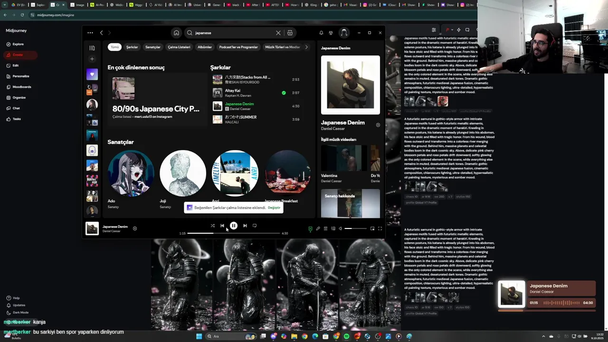Open Friend Activity icon in Spotify
This screenshot has height=342, width=608.
tap(331, 33)
